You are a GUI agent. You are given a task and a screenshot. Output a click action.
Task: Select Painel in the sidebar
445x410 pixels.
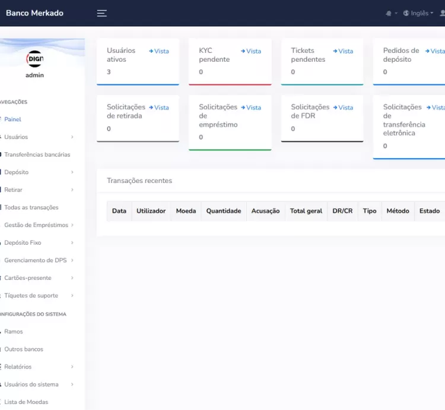12,119
